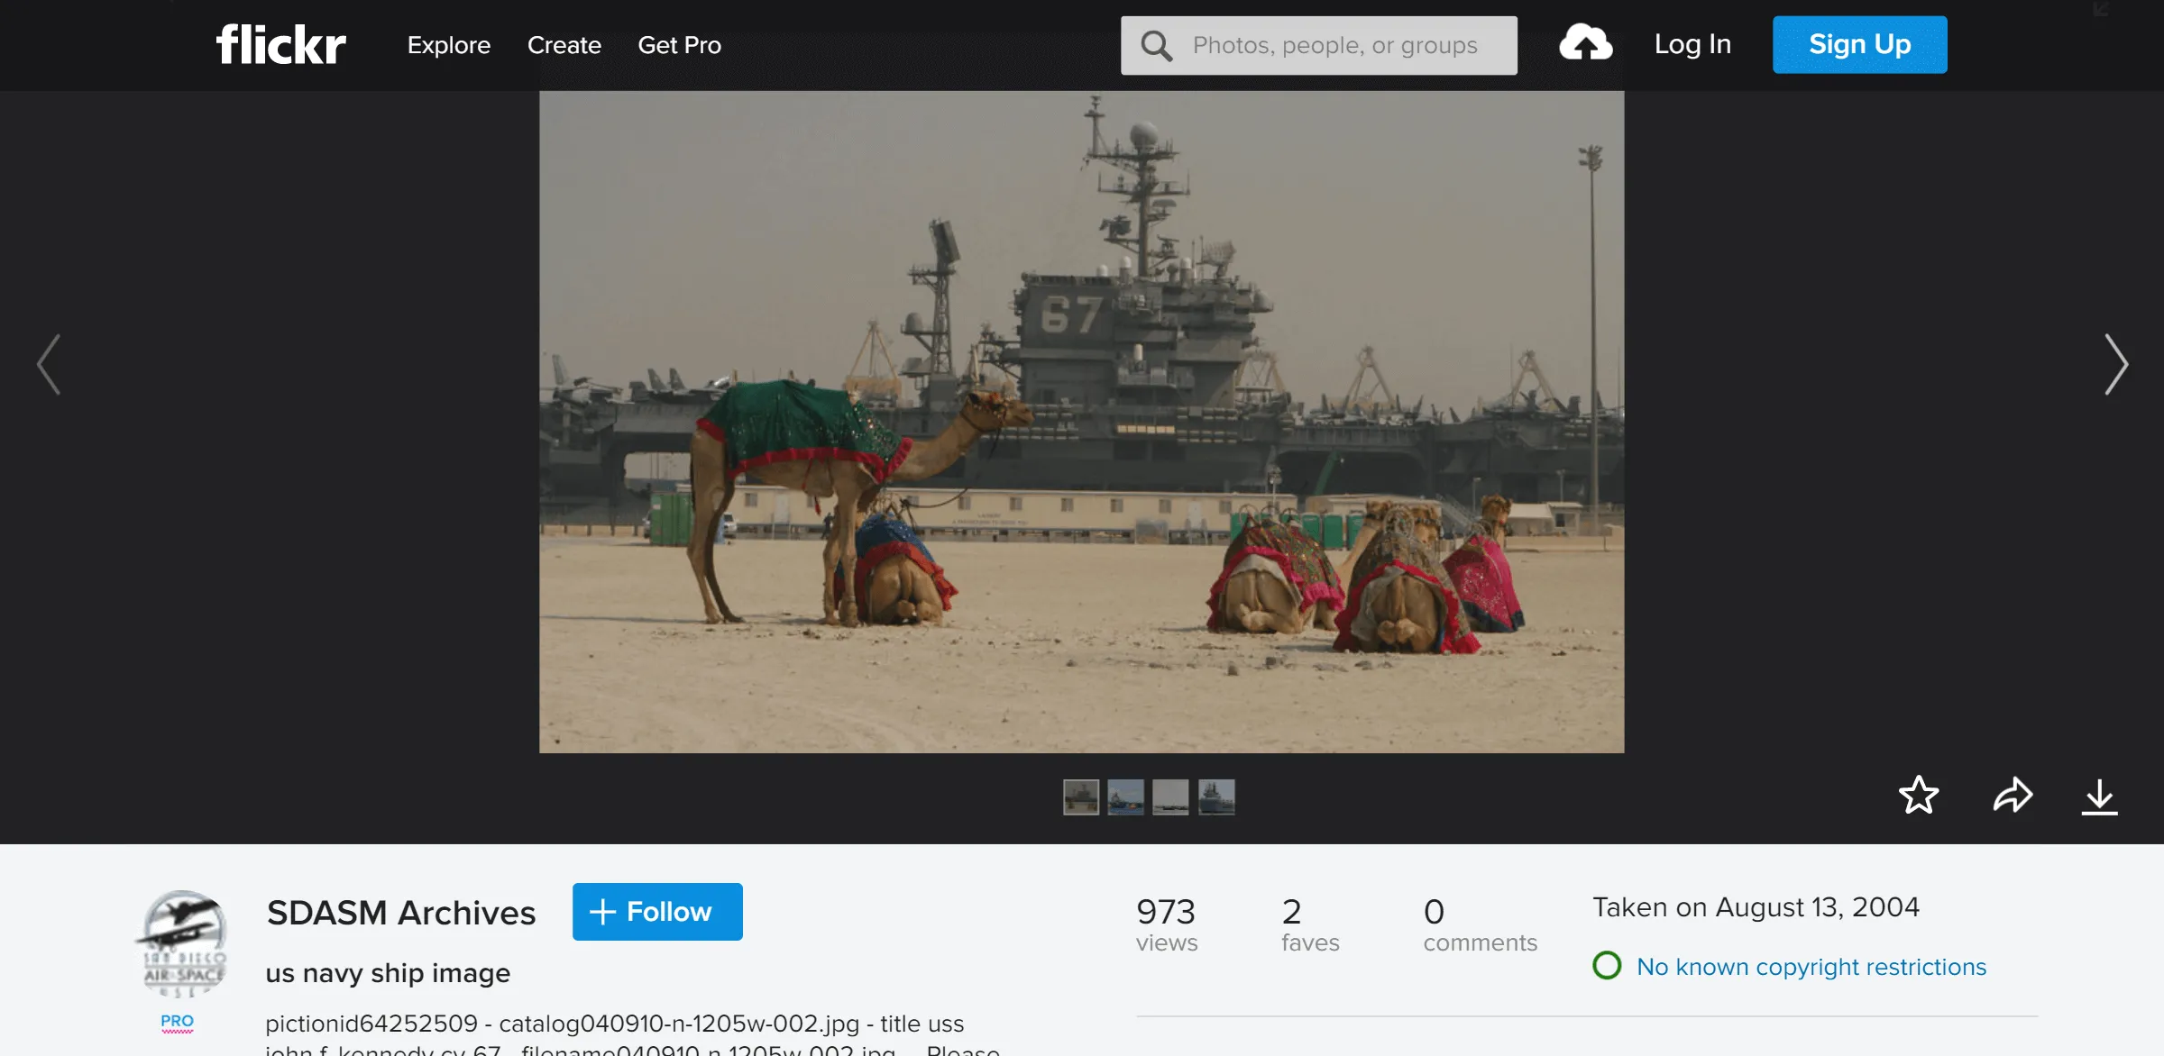Screen dimensions: 2164x1056
Task: Click the 0 comments count
Action: (1480, 924)
